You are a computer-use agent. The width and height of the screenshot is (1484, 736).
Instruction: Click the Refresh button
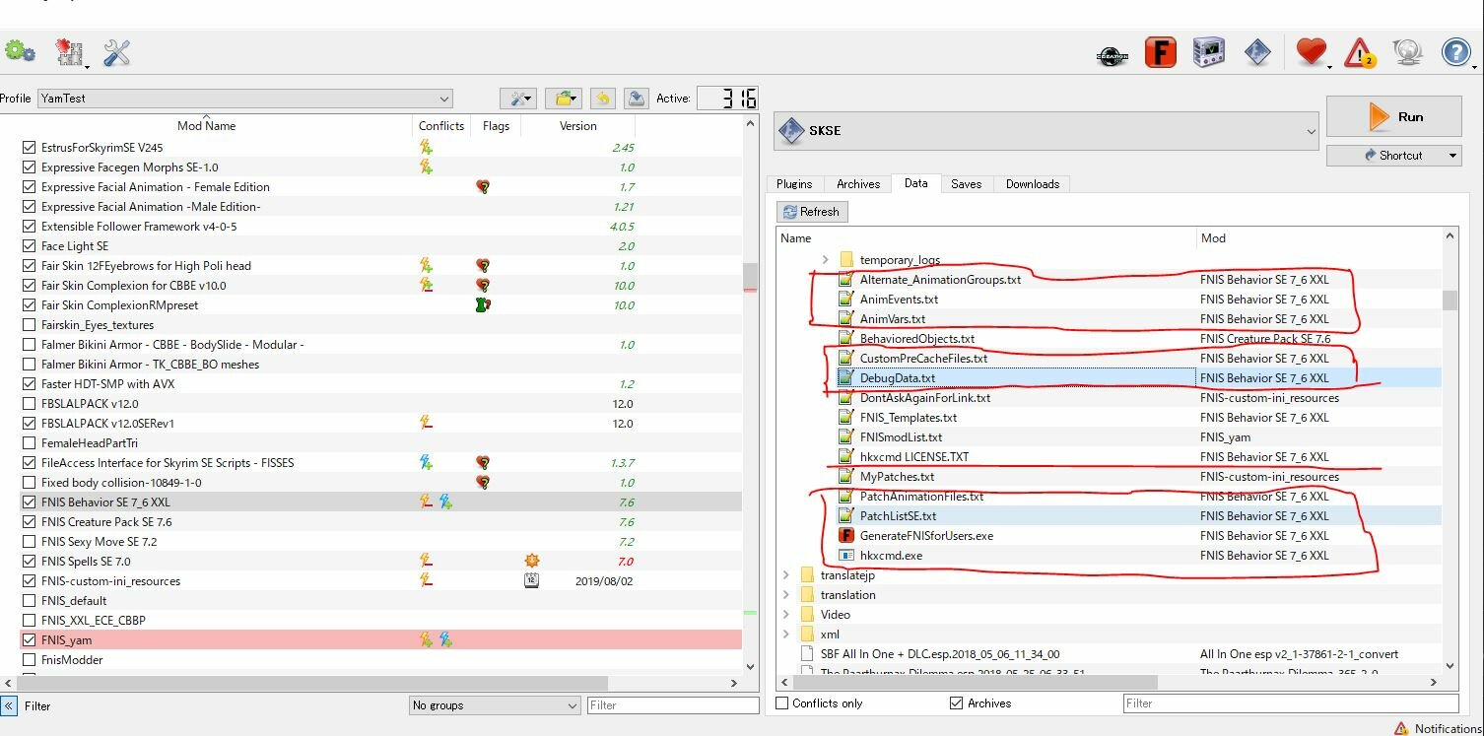tap(811, 211)
